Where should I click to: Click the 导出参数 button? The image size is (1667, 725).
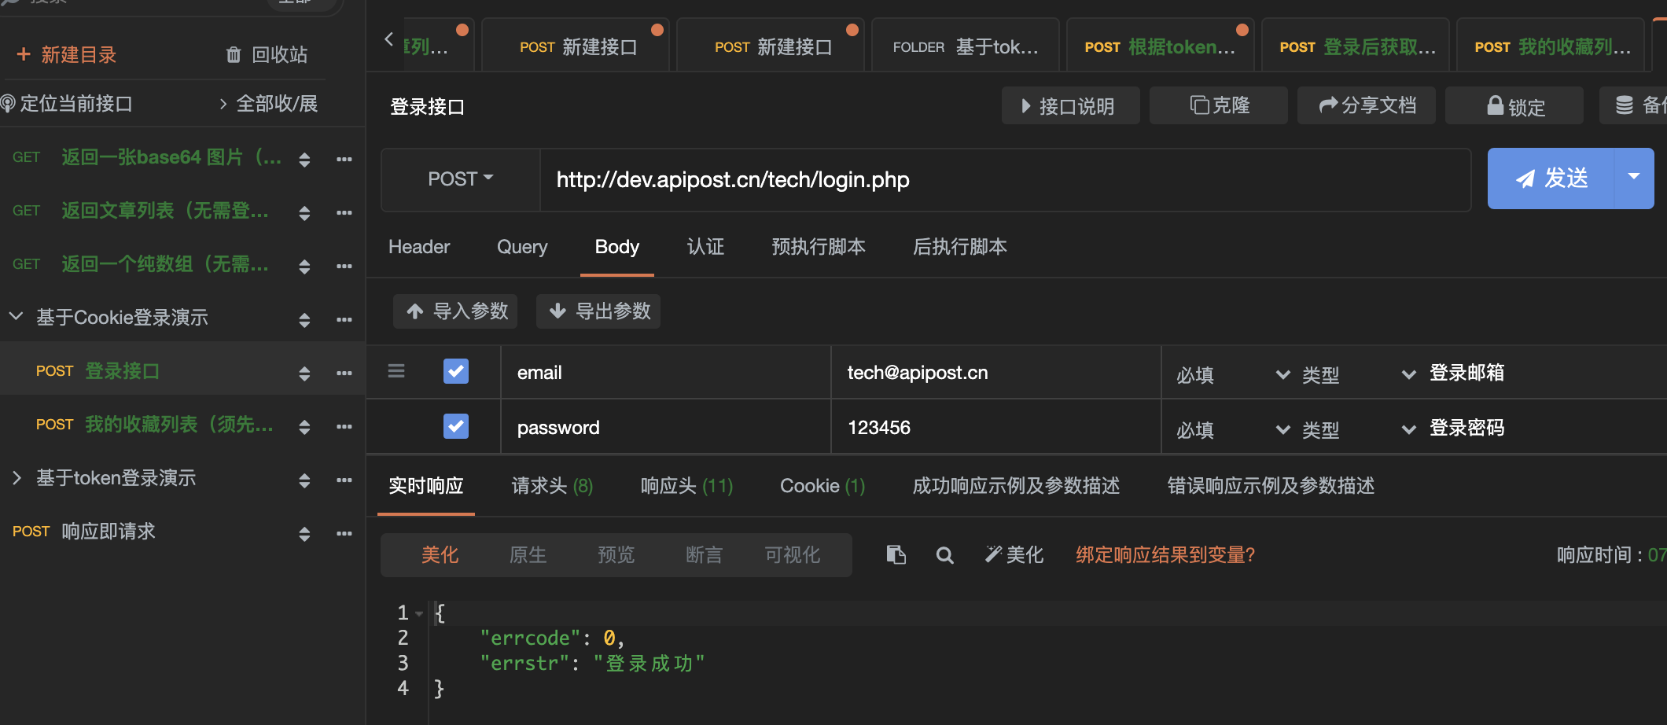pos(598,311)
